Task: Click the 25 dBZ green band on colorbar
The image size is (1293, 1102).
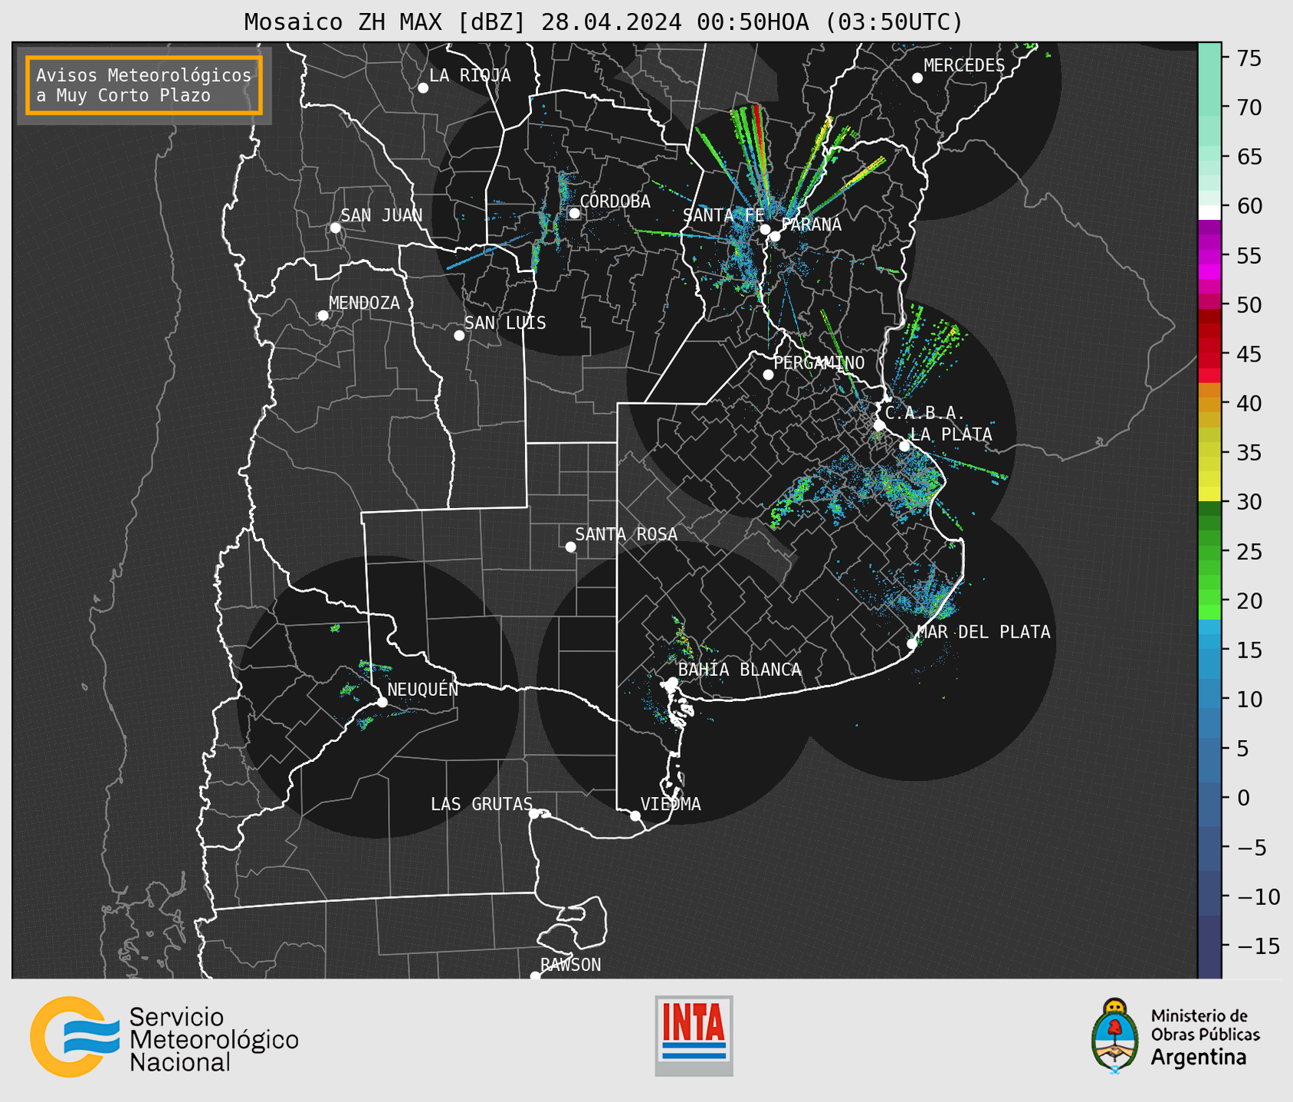Action: point(1209,552)
